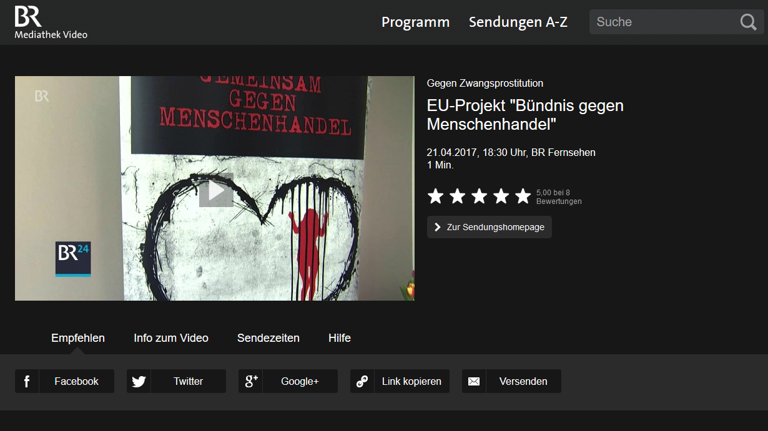Open Sendungen A-Z in the header
This screenshot has width=768, height=431.
(x=518, y=22)
